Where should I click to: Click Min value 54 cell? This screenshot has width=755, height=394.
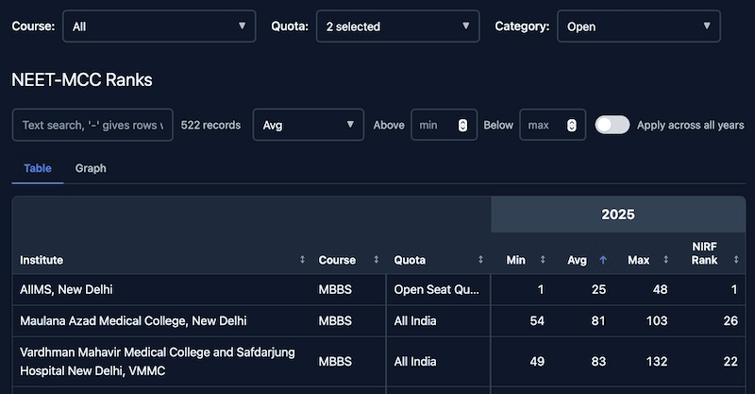537,320
